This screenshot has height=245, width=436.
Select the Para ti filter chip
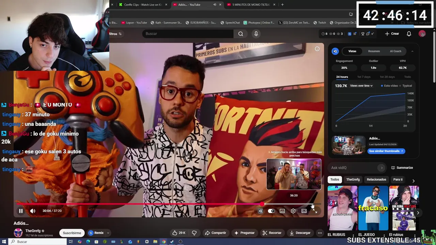coord(398,179)
